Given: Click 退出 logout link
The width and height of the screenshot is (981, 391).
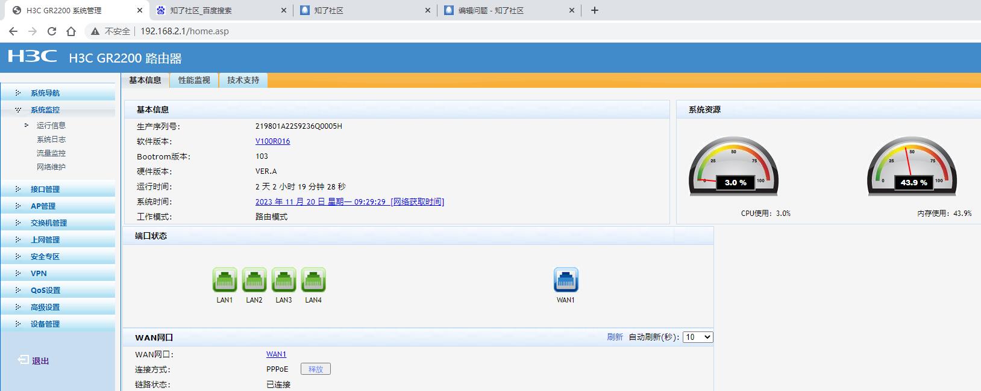Looking at the screenshot, I should click(40, 361).
